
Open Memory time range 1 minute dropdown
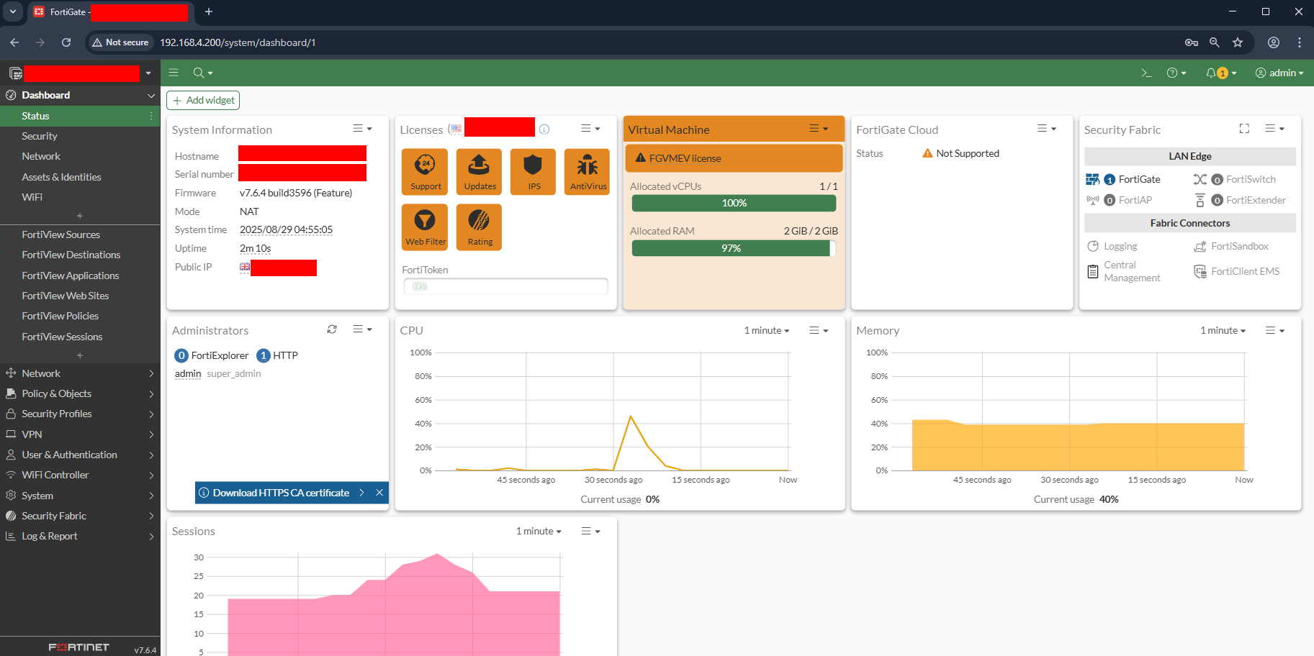pos(1223,330)
